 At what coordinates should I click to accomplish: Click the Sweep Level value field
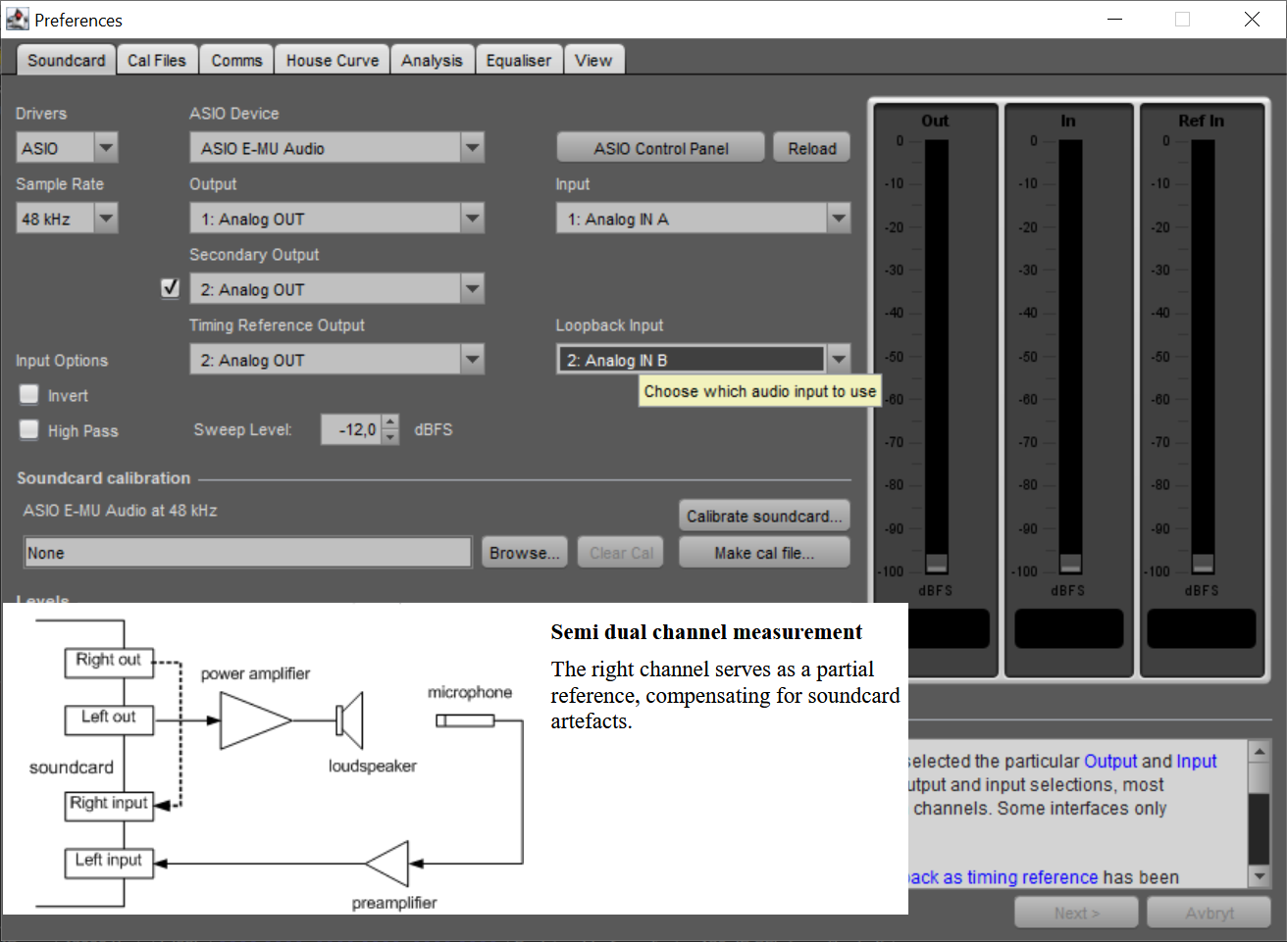[351, 429]
